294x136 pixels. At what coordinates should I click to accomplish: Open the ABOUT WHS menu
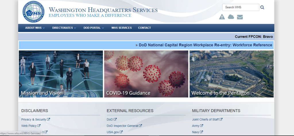coord(33,28)
